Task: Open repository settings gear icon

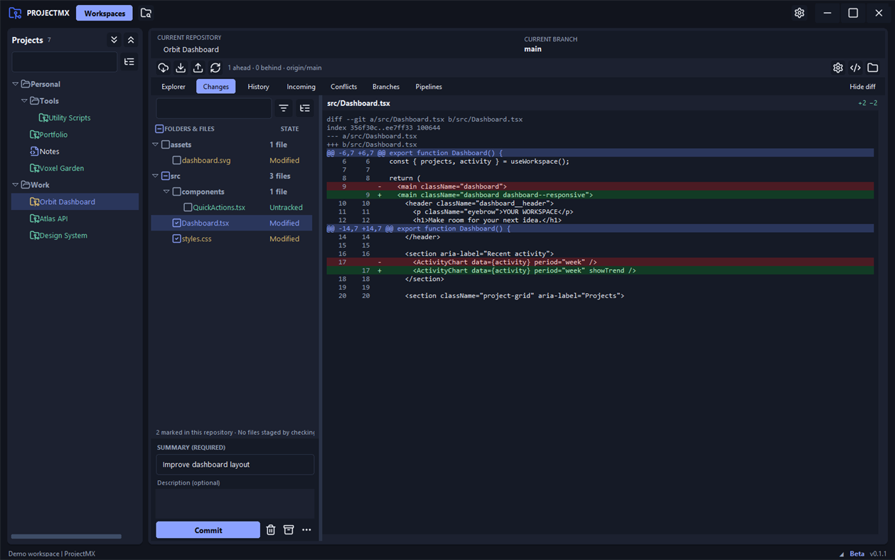Action: tap(838, 68)
